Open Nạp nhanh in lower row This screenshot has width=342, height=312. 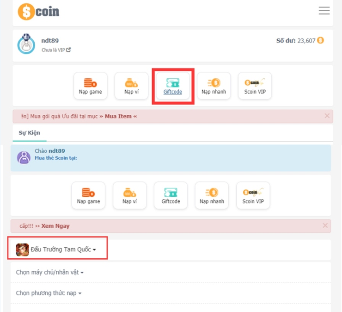[x=212, y=195]
